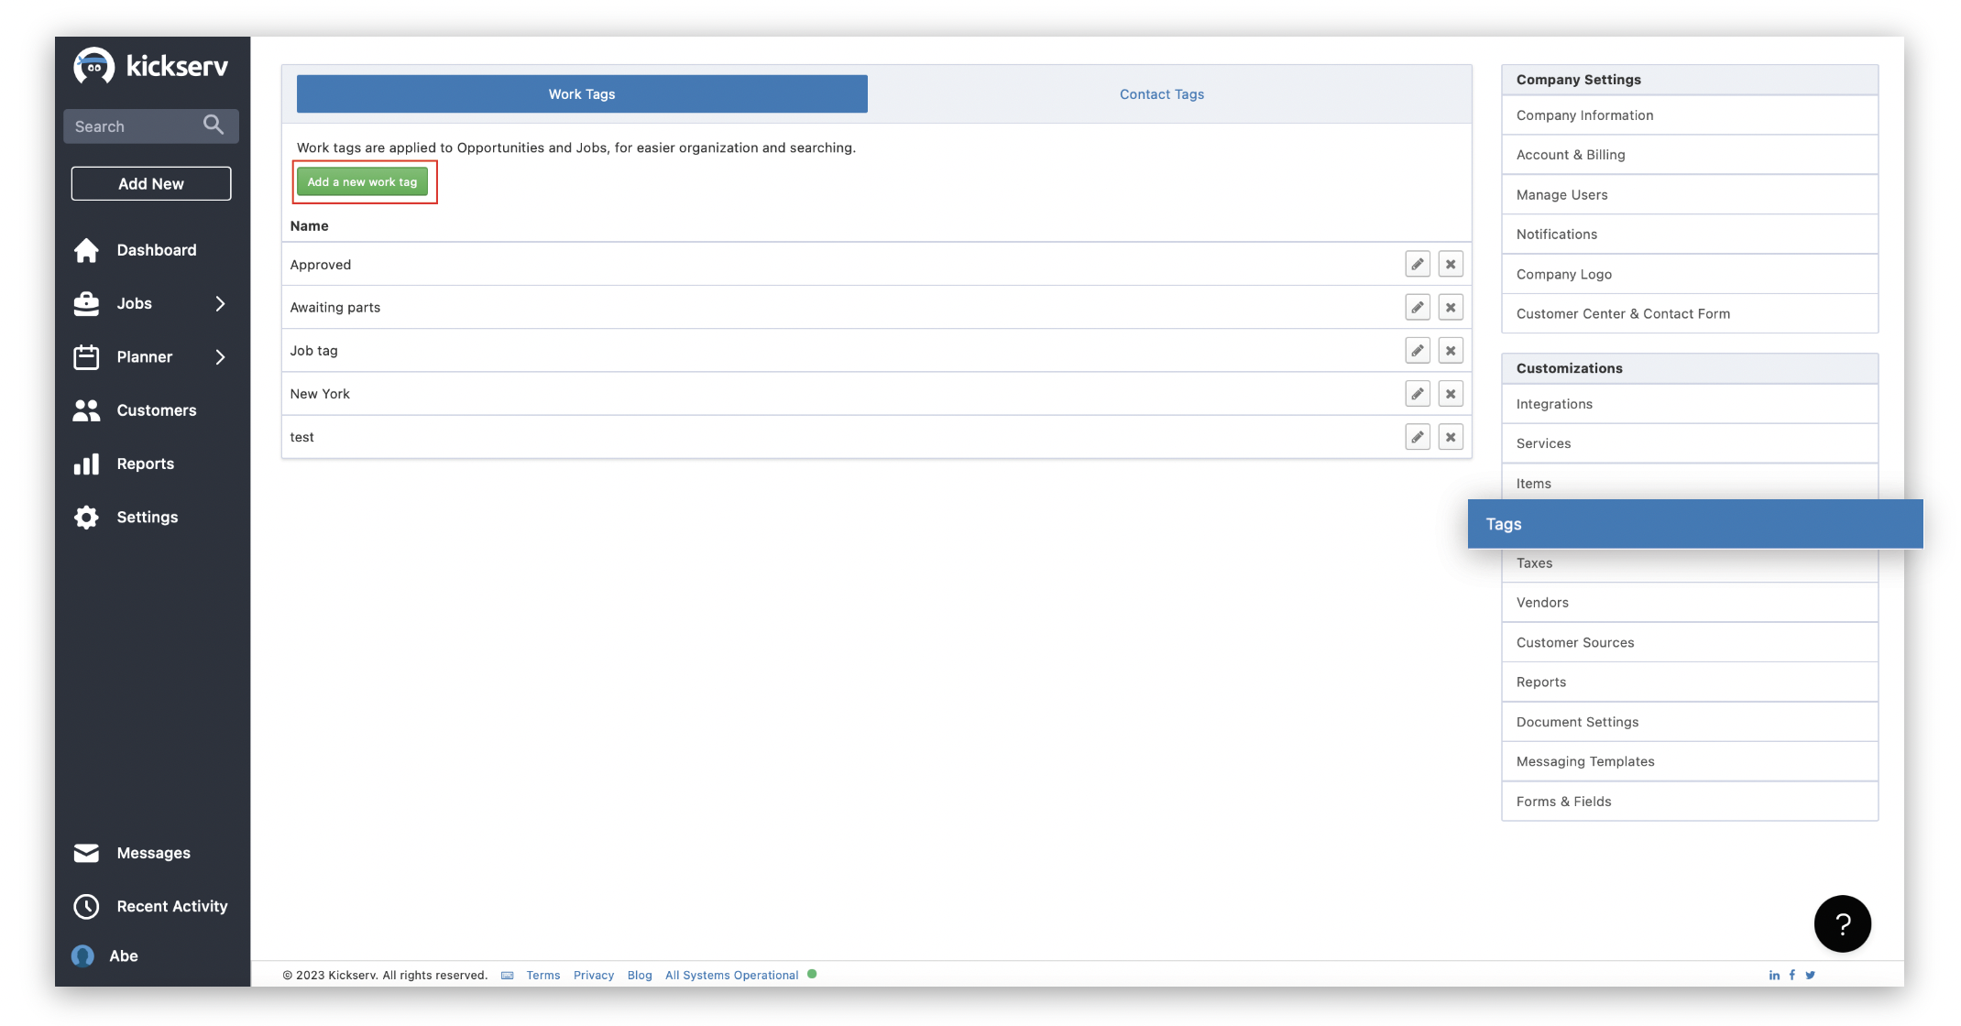Image resolution: width=1961 pixels, height=1026 pixels.
Task: Open All Systems Operational link
Action: pos(731,975)
